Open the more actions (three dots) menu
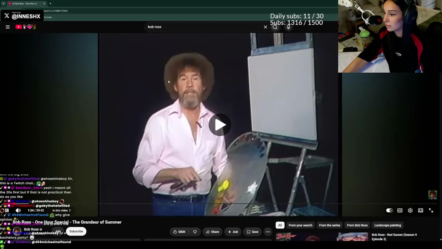 (x=268, y=232)
